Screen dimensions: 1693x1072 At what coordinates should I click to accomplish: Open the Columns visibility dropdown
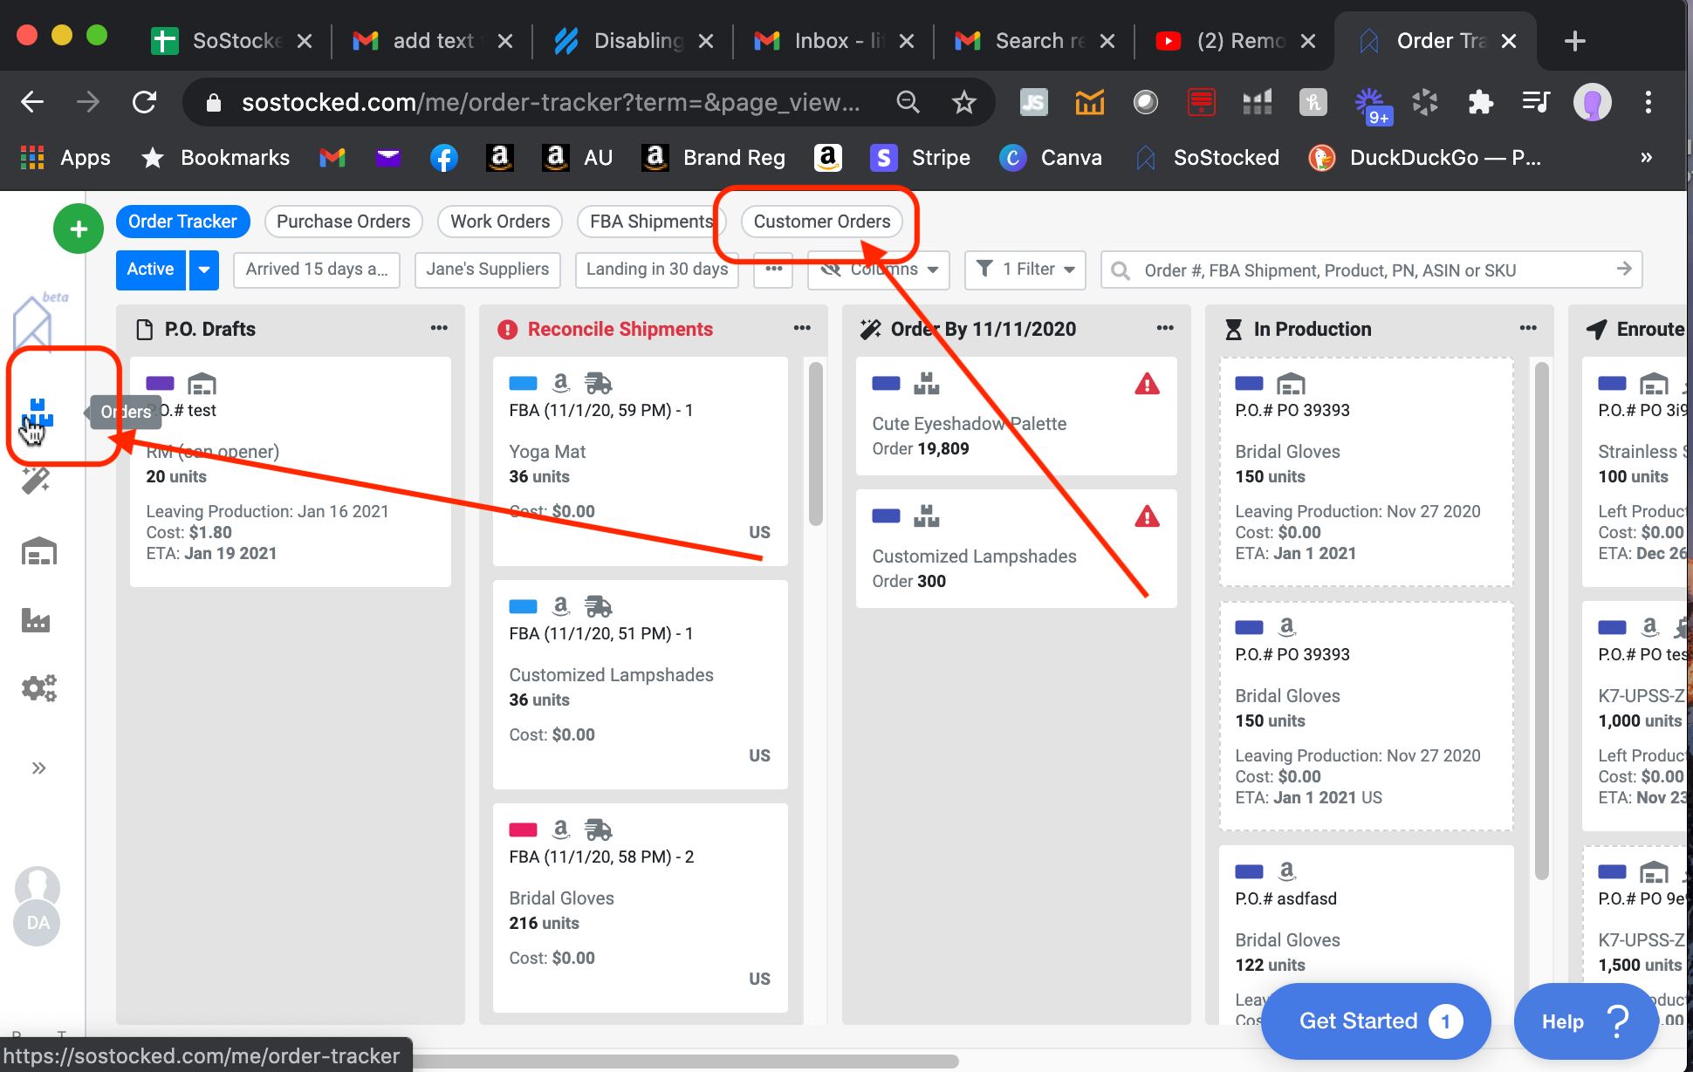pyautogui.click(x=878, y=270)
